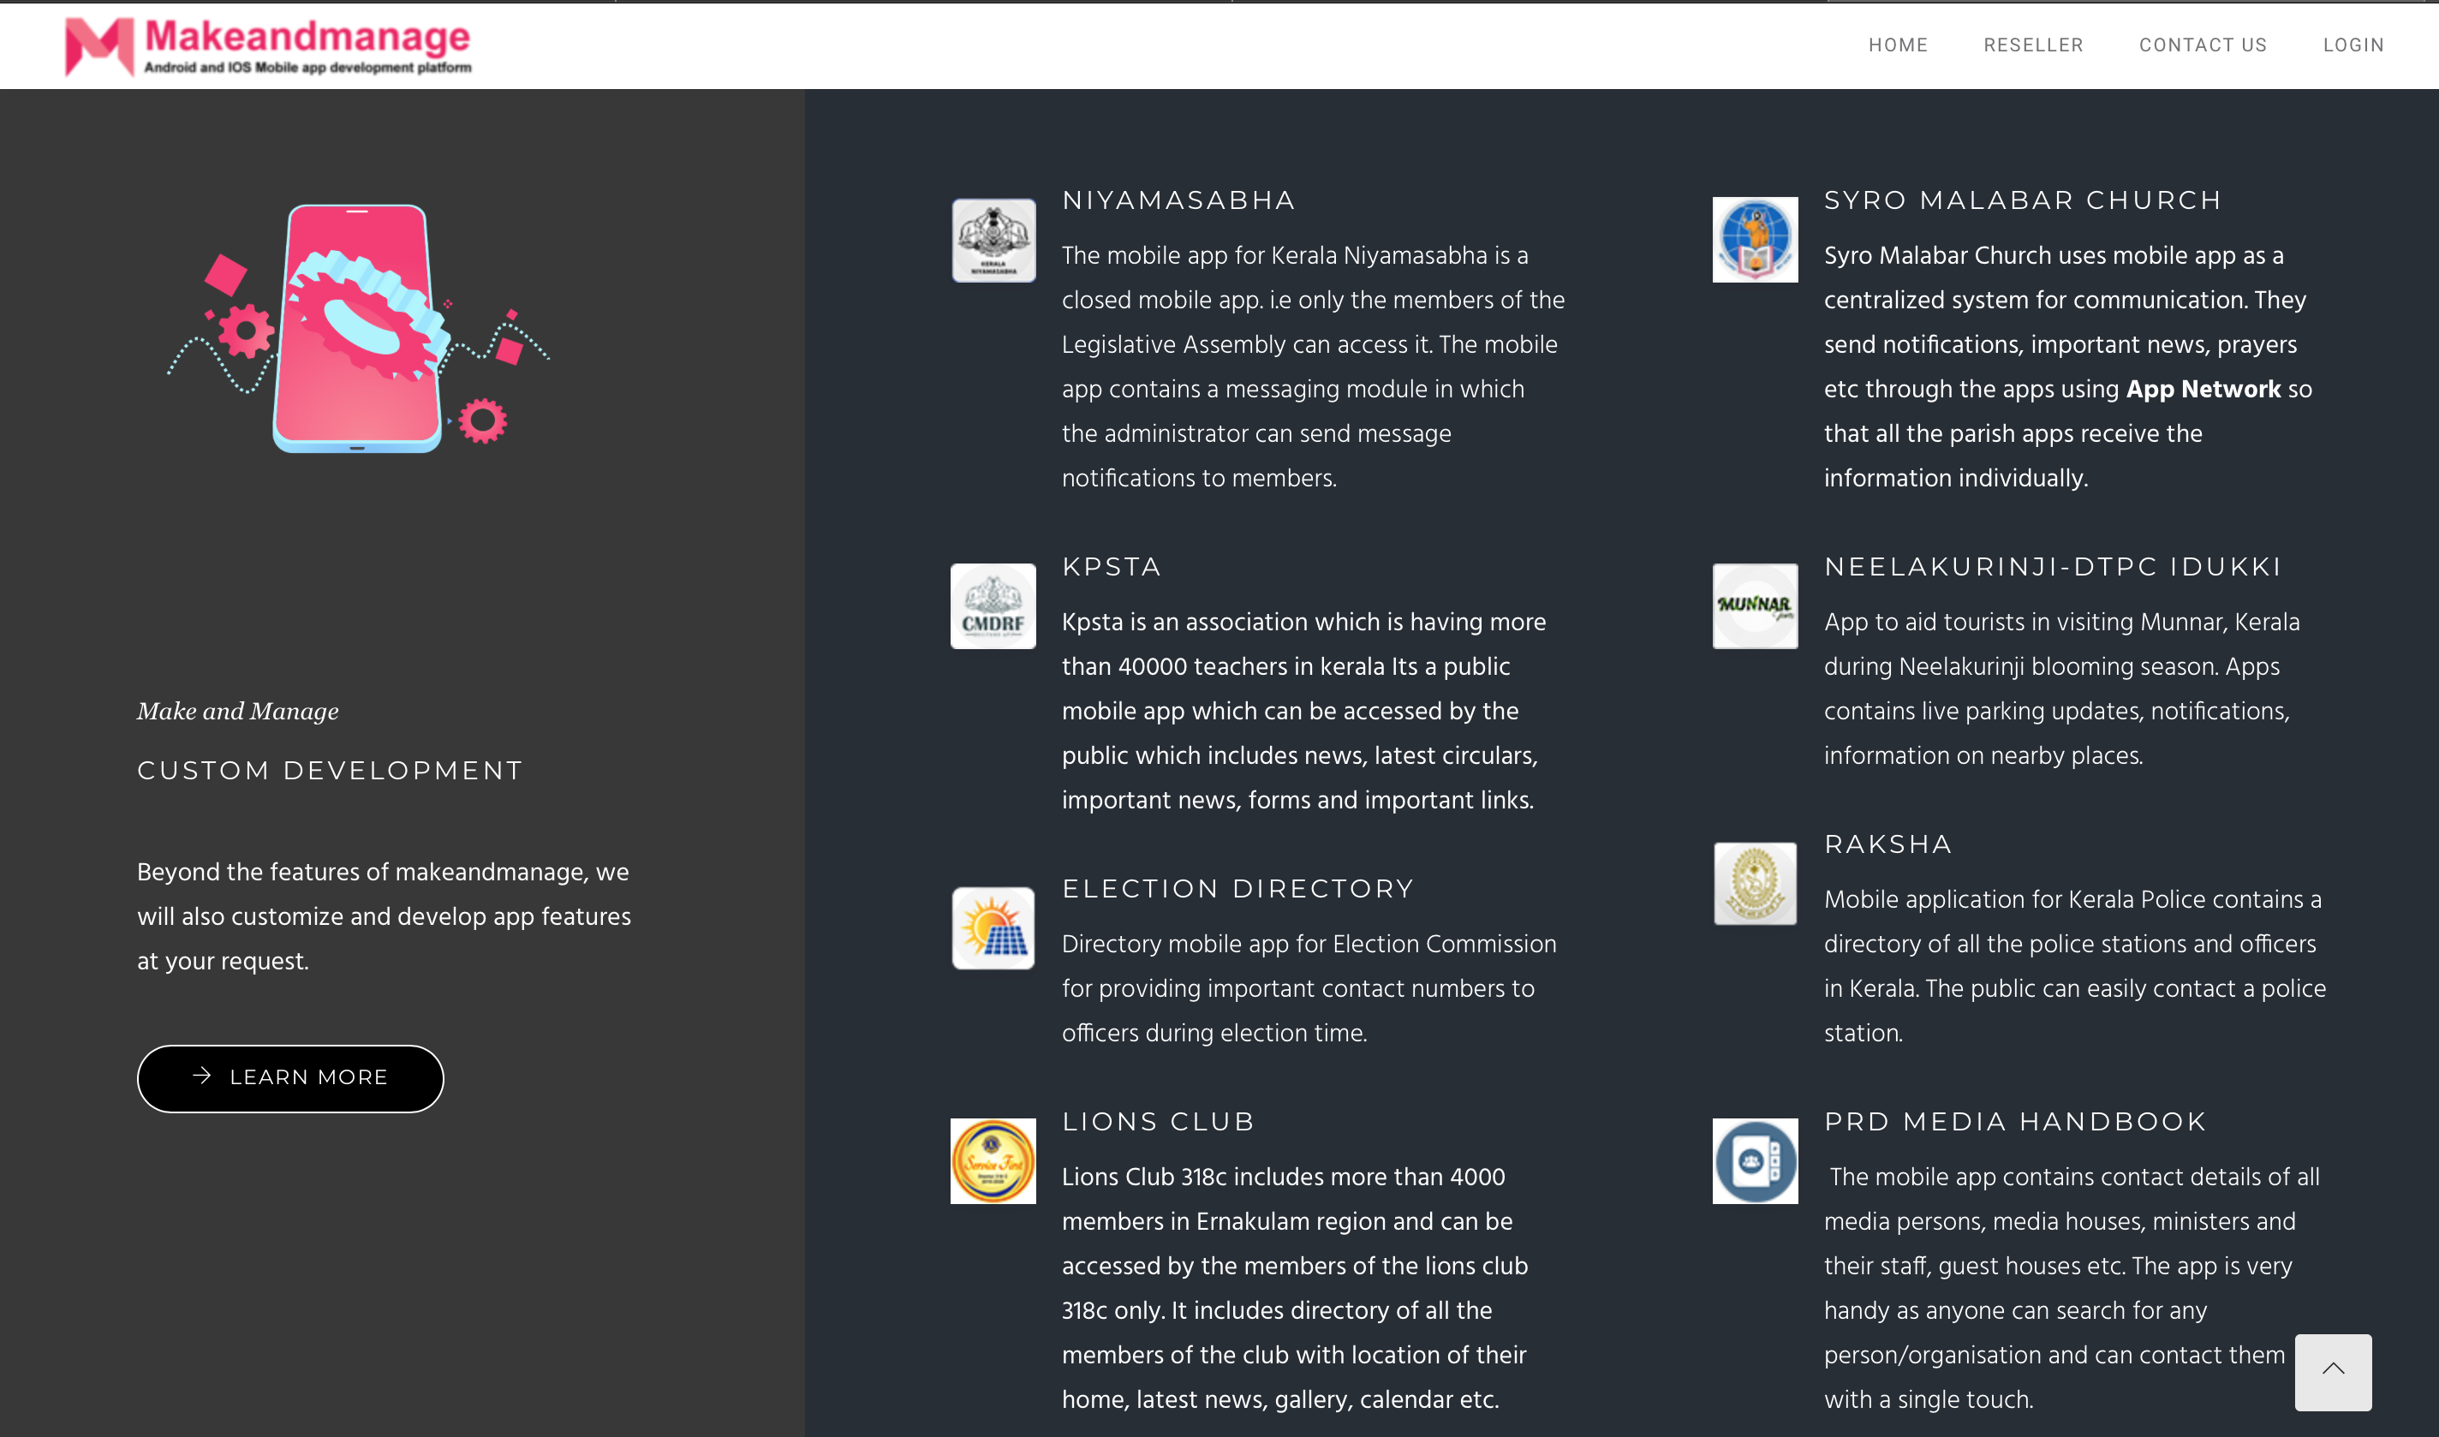Click the solar panel Election Directory icon
Image resolution: width=2439 pixels, height=1437 pixels.
(x=993, y=927)
